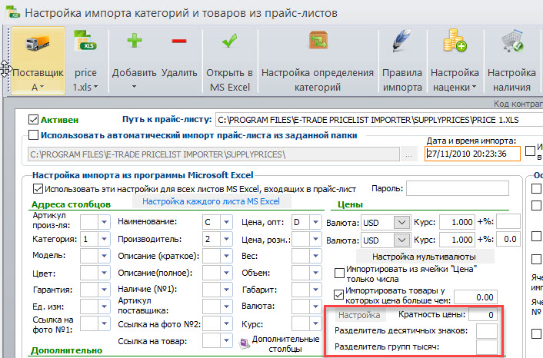Viewport: 543px width, 358px height.
Task: Toggle use settings for all MS Excel sheets
Action: pyautogui.click(x=38, y=189)
